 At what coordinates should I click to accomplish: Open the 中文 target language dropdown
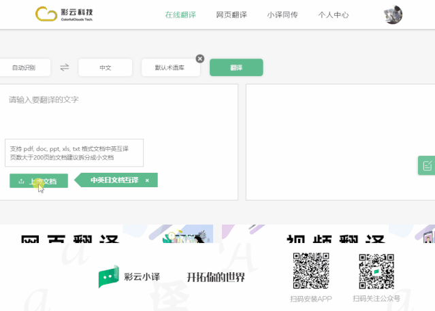[x=105, y=67]
